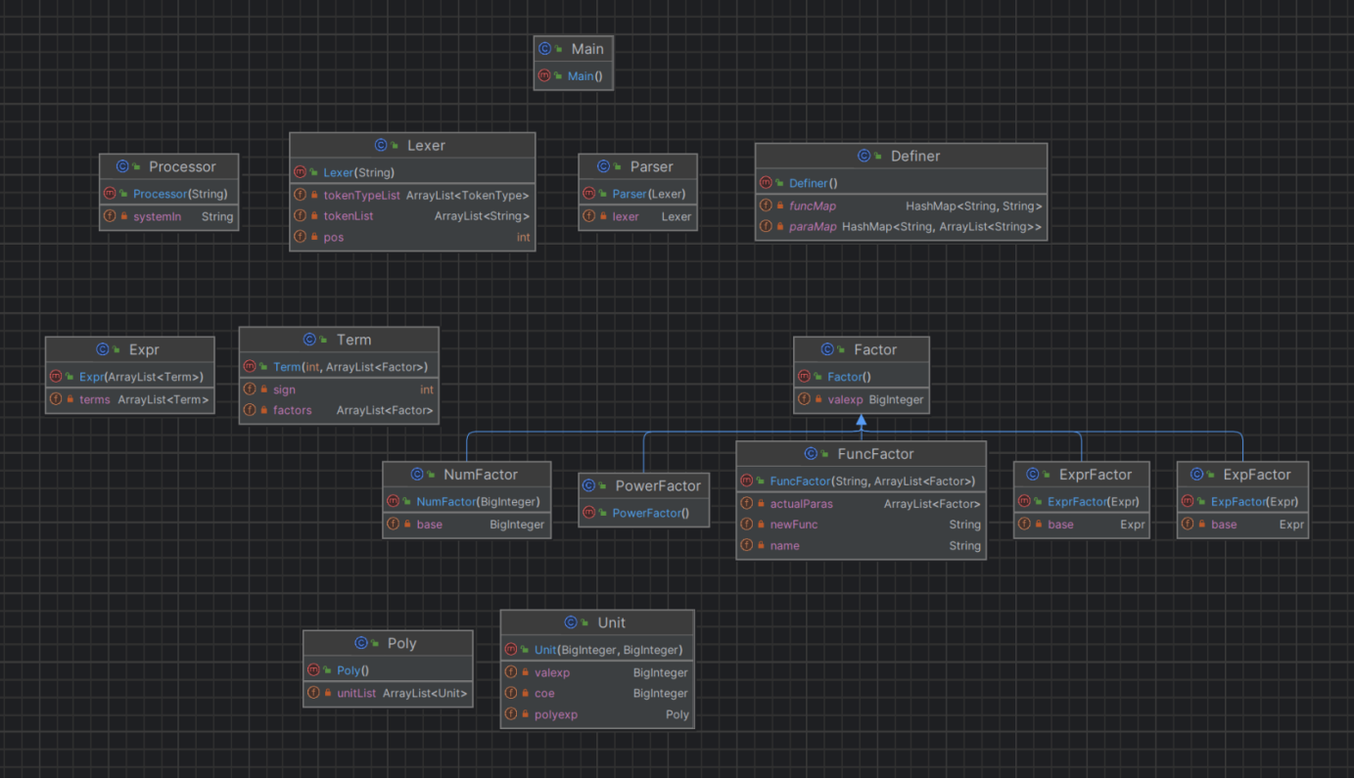Click the field icon before actualParas
This screenshot has height=779, width=1354.
click(747, 504)
